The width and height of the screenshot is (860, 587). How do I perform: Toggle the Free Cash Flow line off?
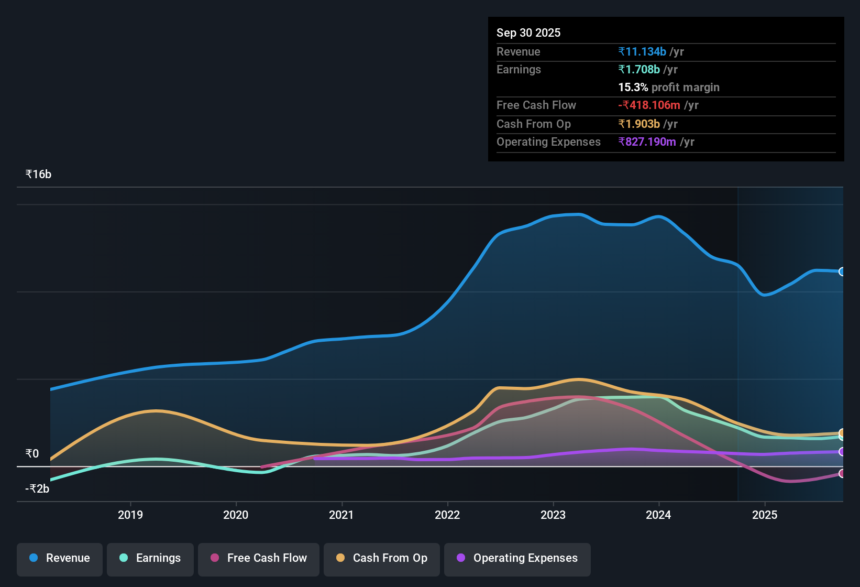tap(258, 558)
